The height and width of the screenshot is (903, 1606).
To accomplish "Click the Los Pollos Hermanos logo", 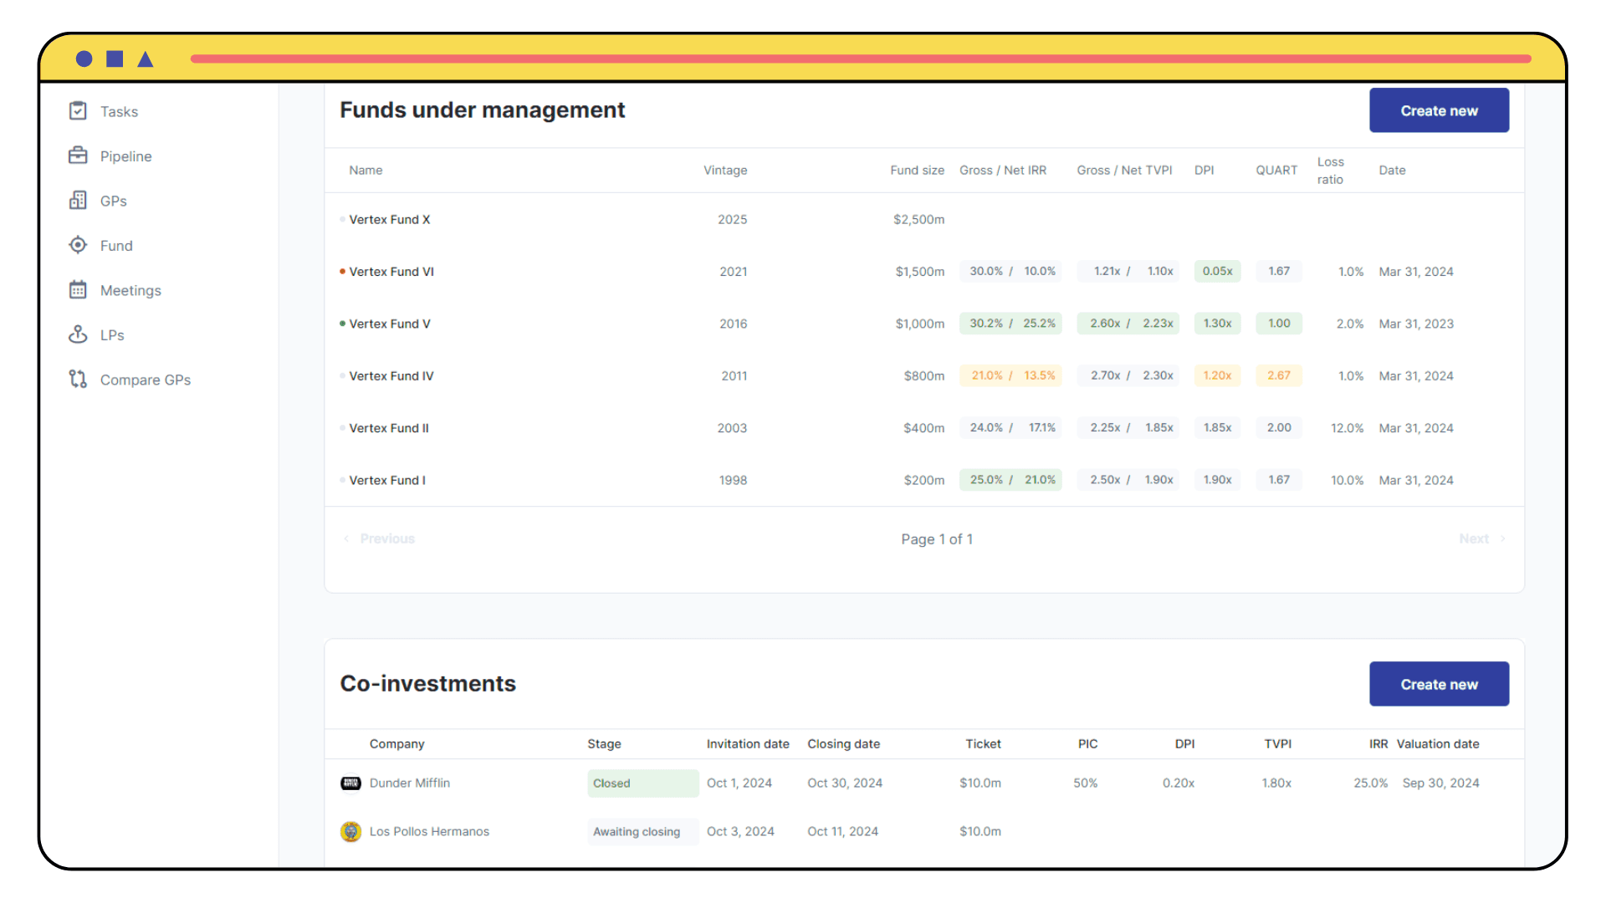I will (x=350, y=832).
